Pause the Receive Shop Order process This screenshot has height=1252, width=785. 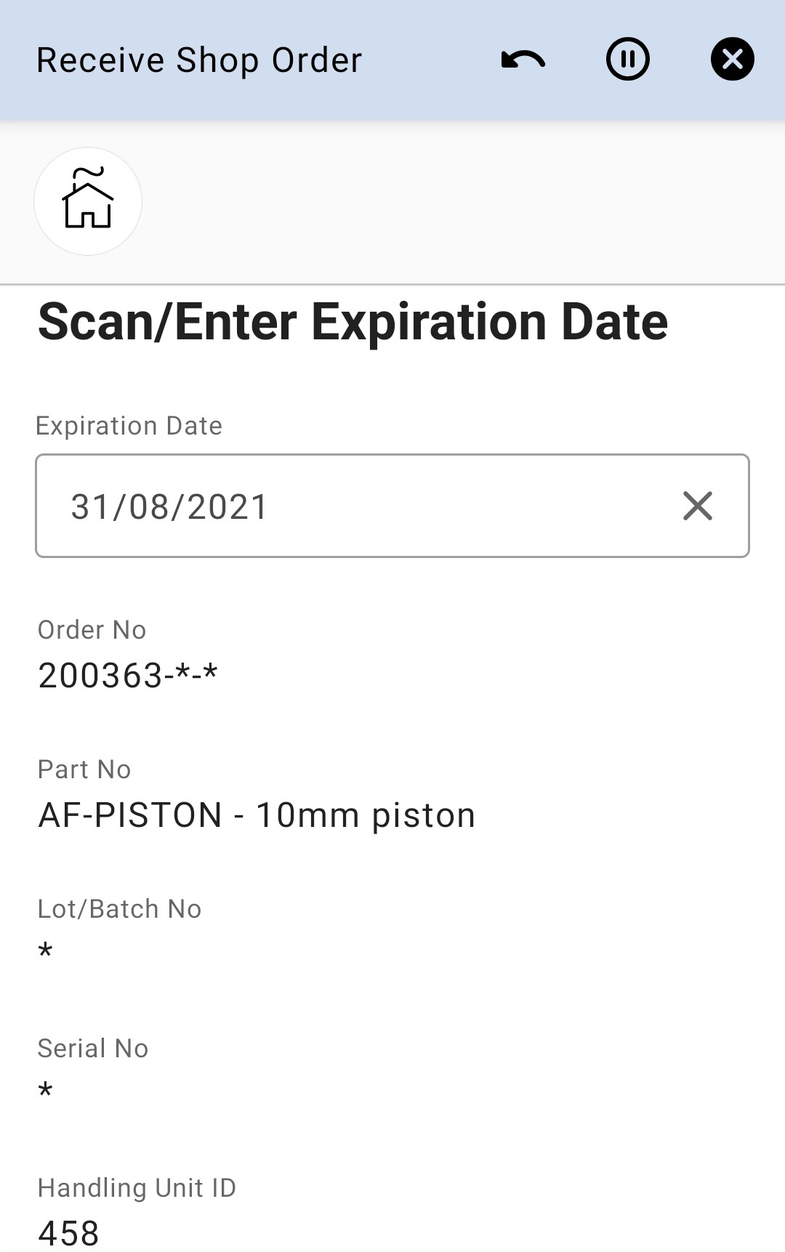pos(627,59)
